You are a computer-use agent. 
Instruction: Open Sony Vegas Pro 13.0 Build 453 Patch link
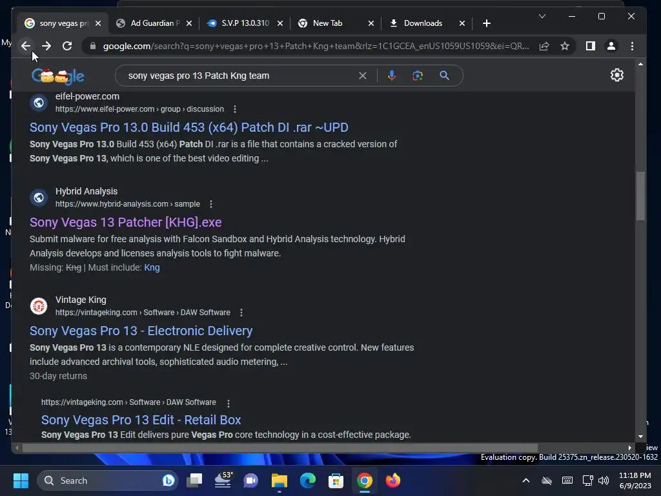coord(189,127)
